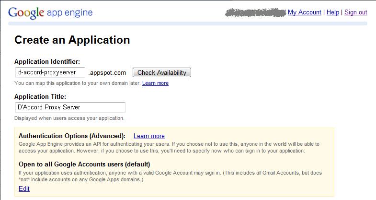
Task: Click the .appspot.com domain suffix text
Action: coord(107,73)
